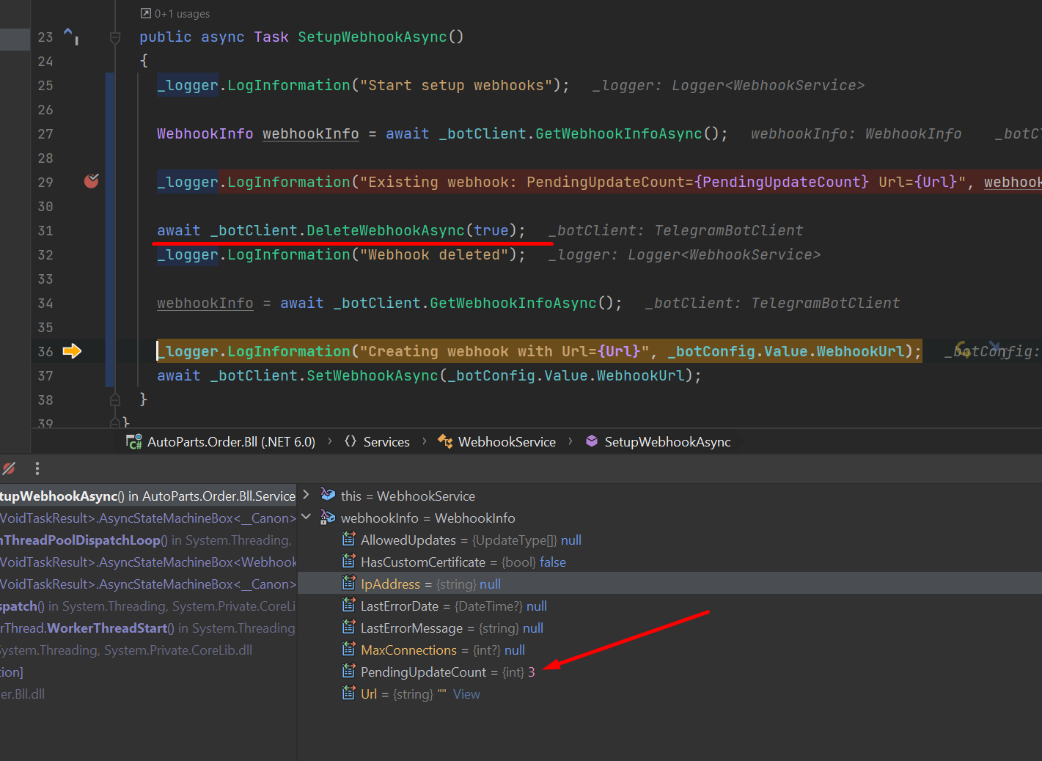Click gutter line number 25
The height and width of the screenshot is (761, 1042).
[x=45, y=85]
